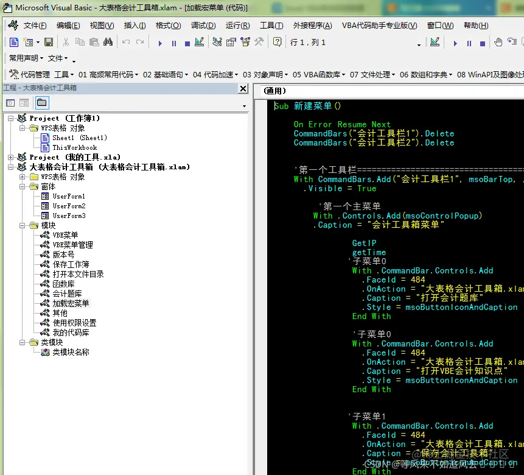Viewport: 524px width, 475px height.
Task: Collapse the 模块 modules folder
Action: point(22,225)
